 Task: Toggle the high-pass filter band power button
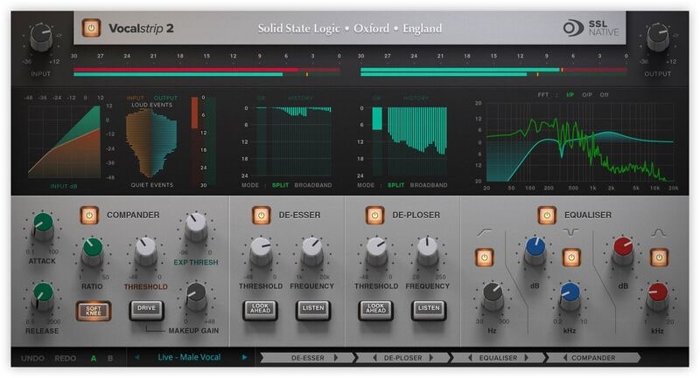point(483,257)
